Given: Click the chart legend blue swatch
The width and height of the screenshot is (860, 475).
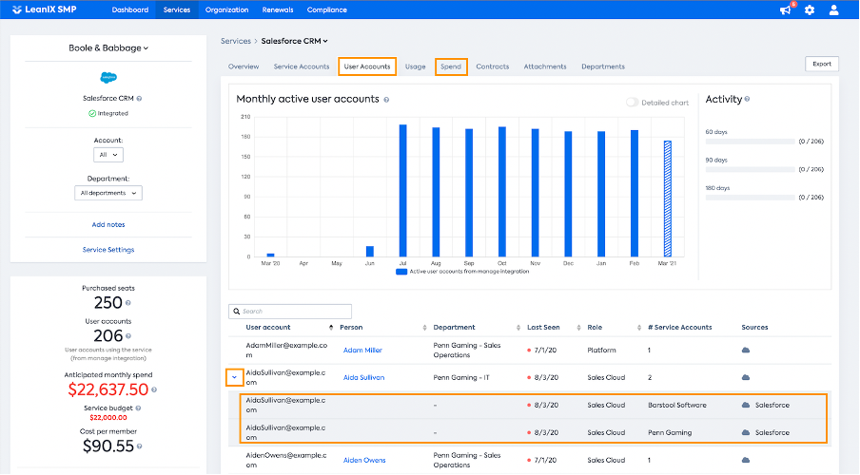Looking at the screenshot, I should coord(401,272).
